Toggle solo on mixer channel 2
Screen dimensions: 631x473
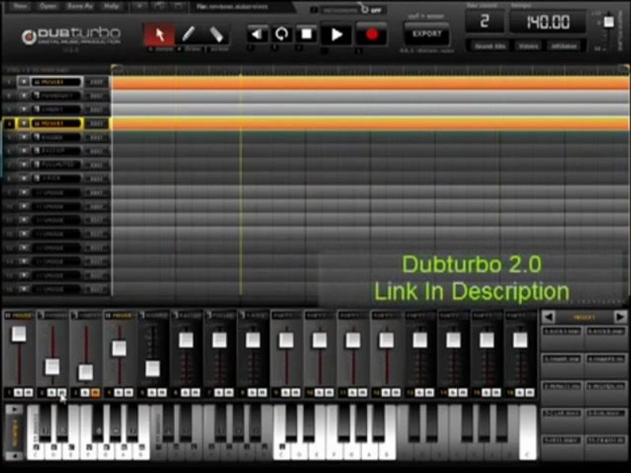click(51, 393)
